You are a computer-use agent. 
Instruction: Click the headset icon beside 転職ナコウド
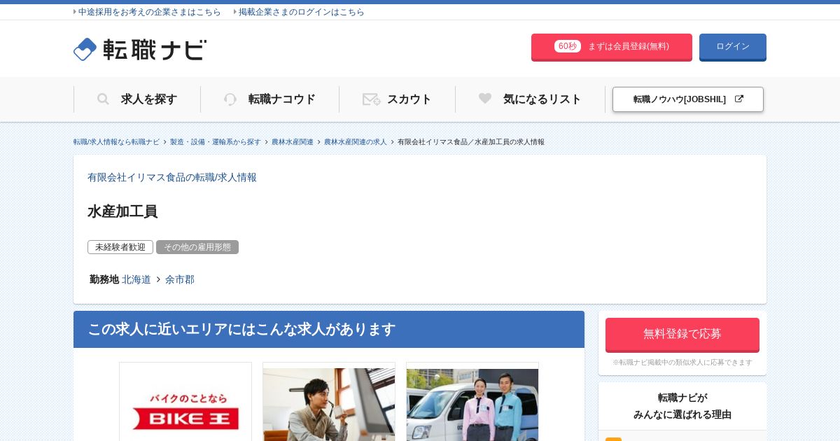[x=230, y=99]
